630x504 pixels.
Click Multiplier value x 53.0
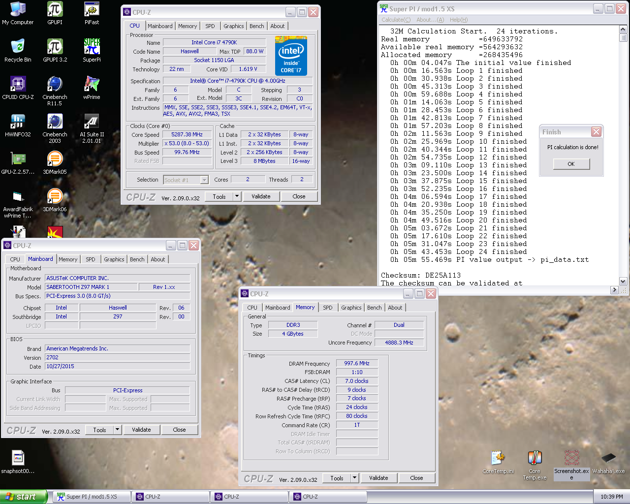187,143
